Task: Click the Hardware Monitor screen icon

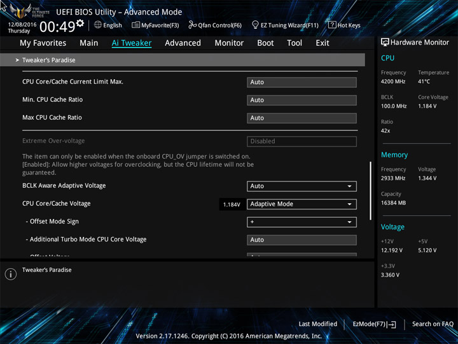Action: click(x=385, y=42)
